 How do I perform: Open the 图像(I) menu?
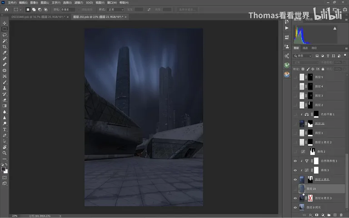point(34,3)
